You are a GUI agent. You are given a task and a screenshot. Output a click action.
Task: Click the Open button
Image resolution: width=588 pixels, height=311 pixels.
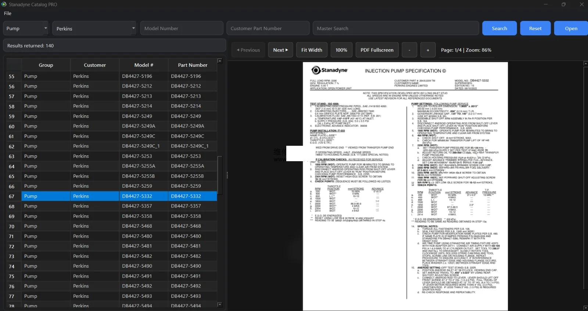(x=571, y=28)
